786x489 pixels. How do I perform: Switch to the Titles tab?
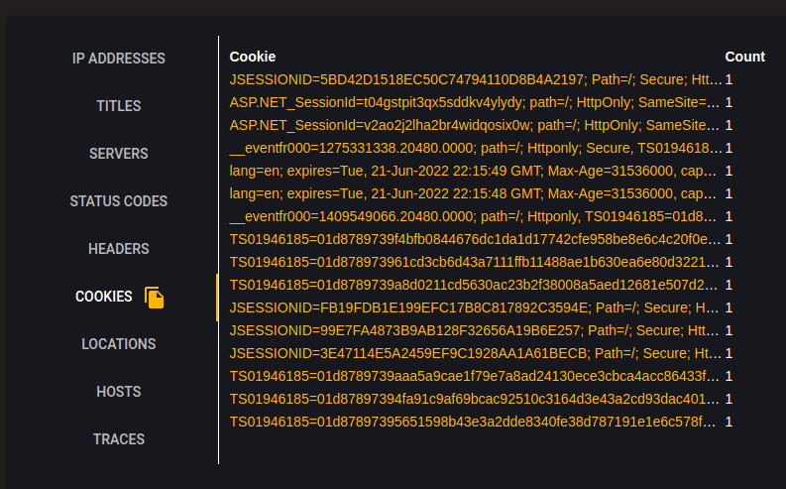(119, 106)
